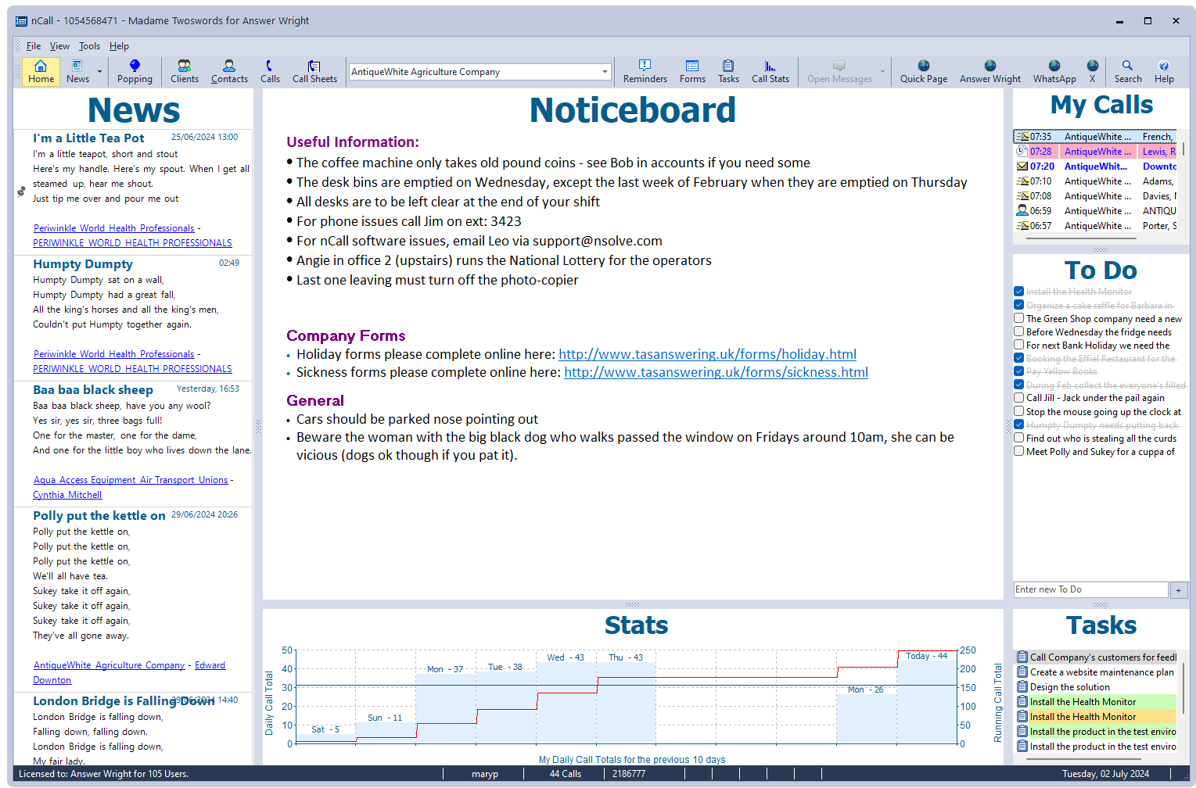Open Call Sheets from toolbar
The width and height of the screenshot is (1196, 788).
314,71
